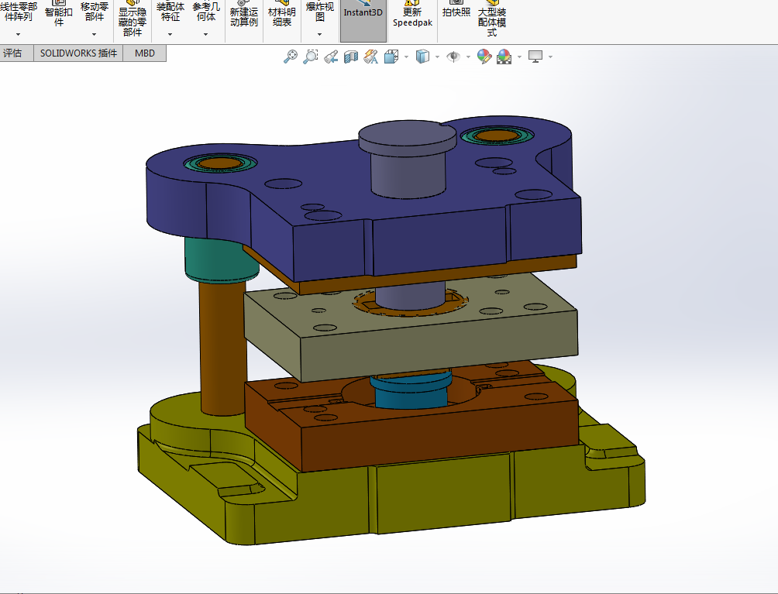Click the Previous View icon
778x594 pixels.
click(x=331, y=57)
